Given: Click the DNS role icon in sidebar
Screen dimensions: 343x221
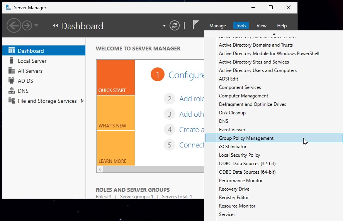Looking at the screenshot, I should (x=11, y=90).
